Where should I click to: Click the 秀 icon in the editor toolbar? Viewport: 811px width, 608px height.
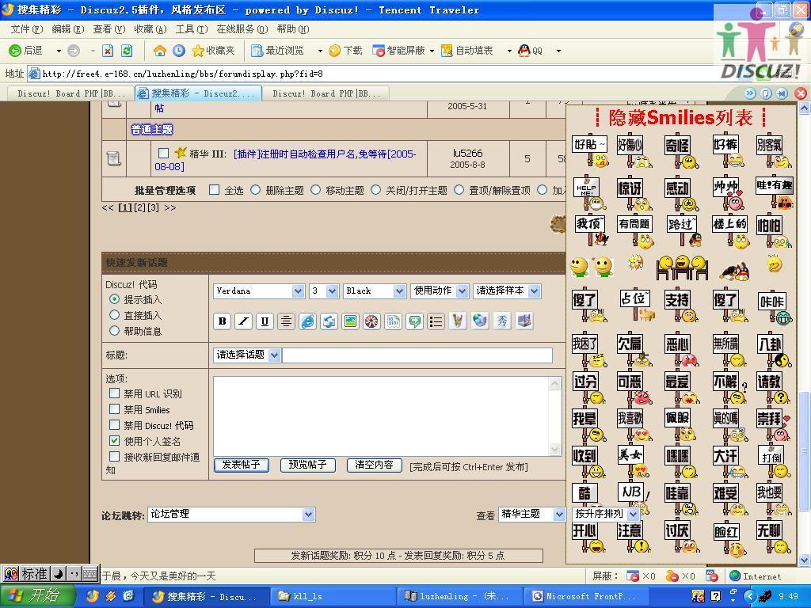pyautogui.click(x=501, y=321)
